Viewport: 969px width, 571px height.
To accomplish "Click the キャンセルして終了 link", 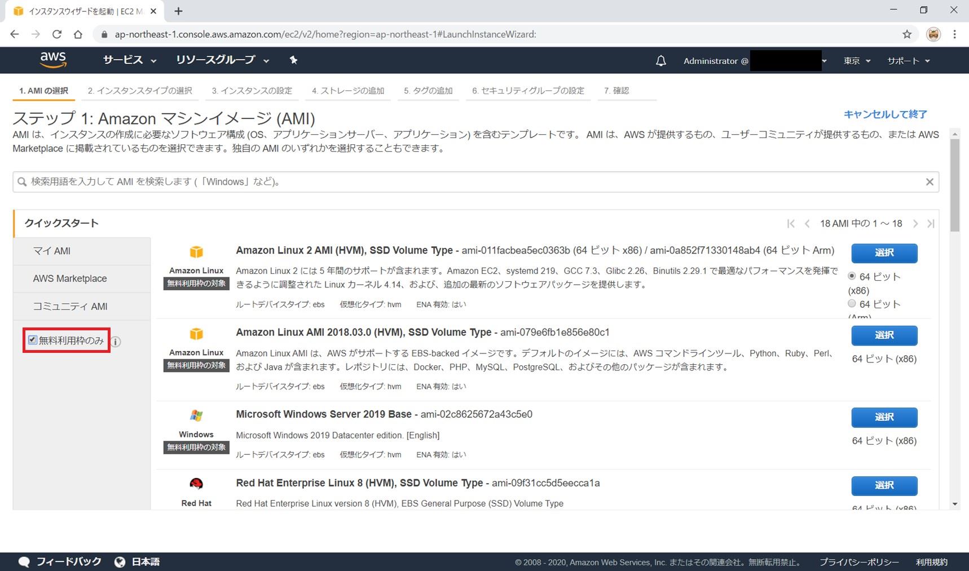I will (885, 114).
